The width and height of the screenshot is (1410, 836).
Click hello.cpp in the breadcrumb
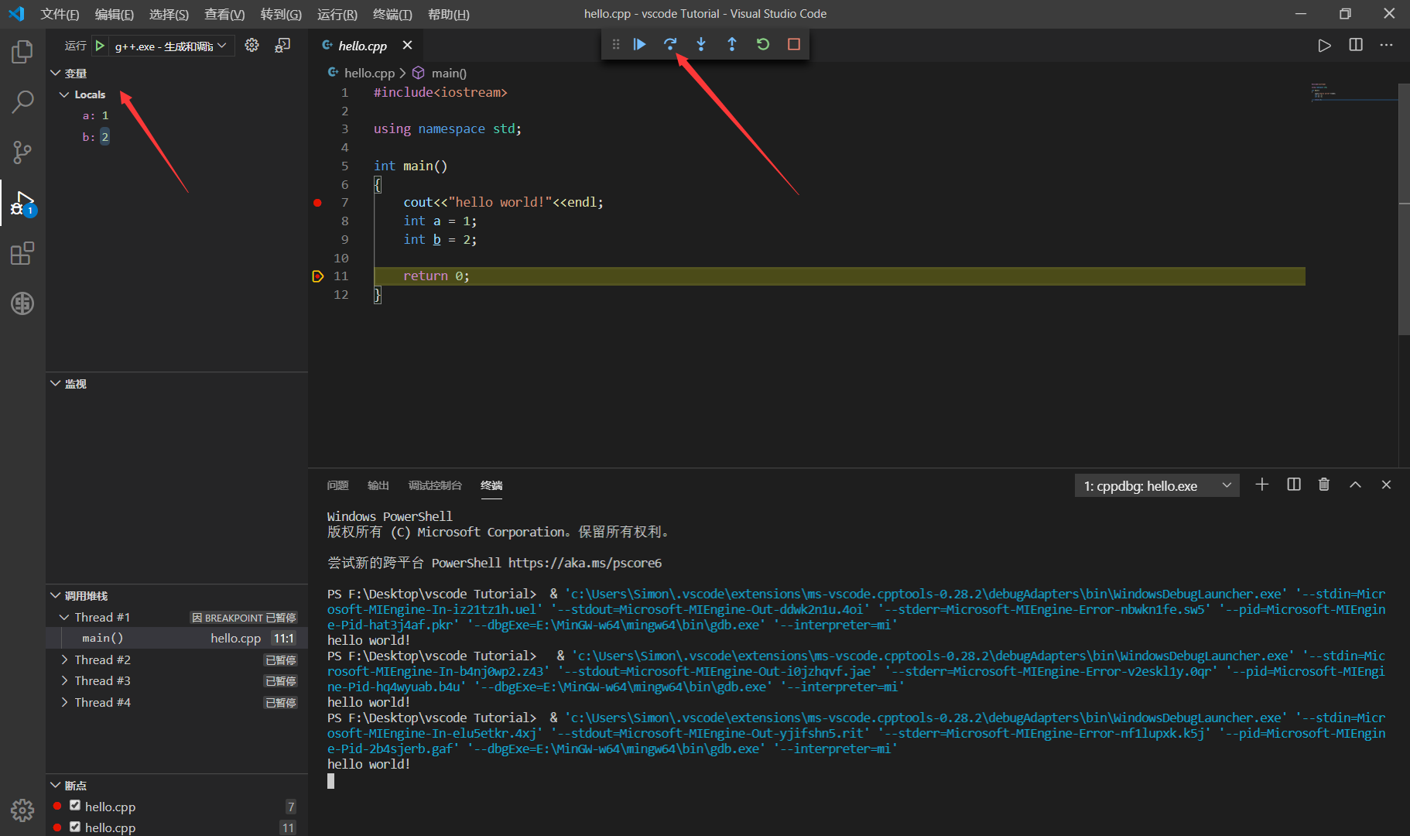(x=369, y=73)
